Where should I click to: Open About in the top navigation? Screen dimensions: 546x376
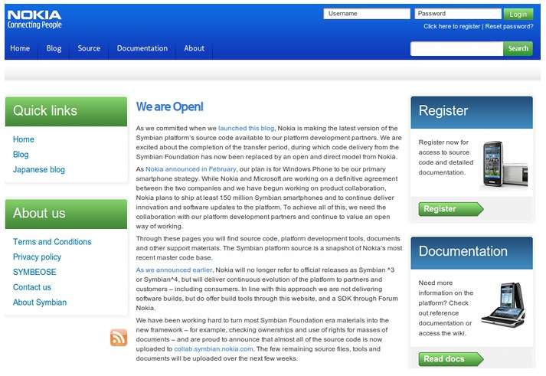point(195,48)
